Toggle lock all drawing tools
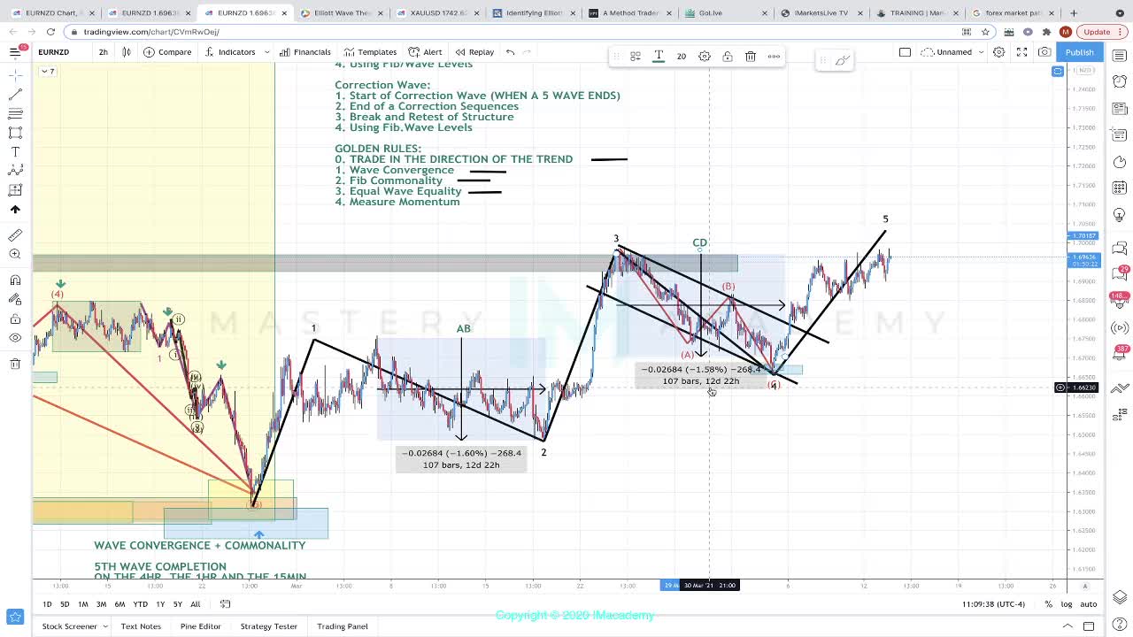Image resolution: width=1133 pixels, height=637 pixels. pyautogui.click(x=15, y=318)
